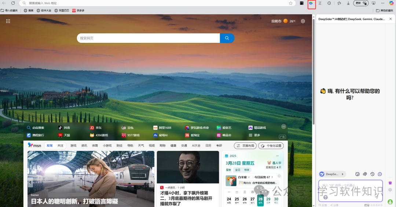The width and height of the screenshot is (396, 207).
Task: Open 阿里巴巴 bookmark
Action: (62, 11)
